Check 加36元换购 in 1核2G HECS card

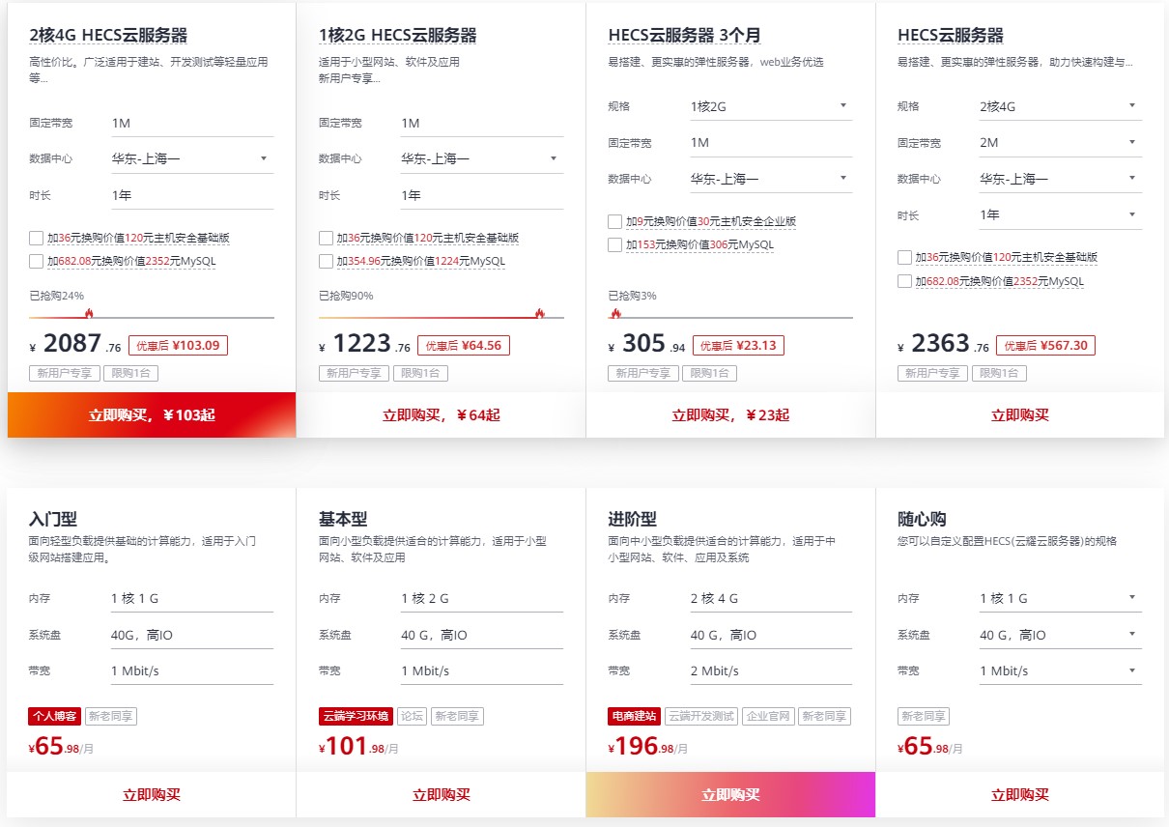tap(326, 238)
